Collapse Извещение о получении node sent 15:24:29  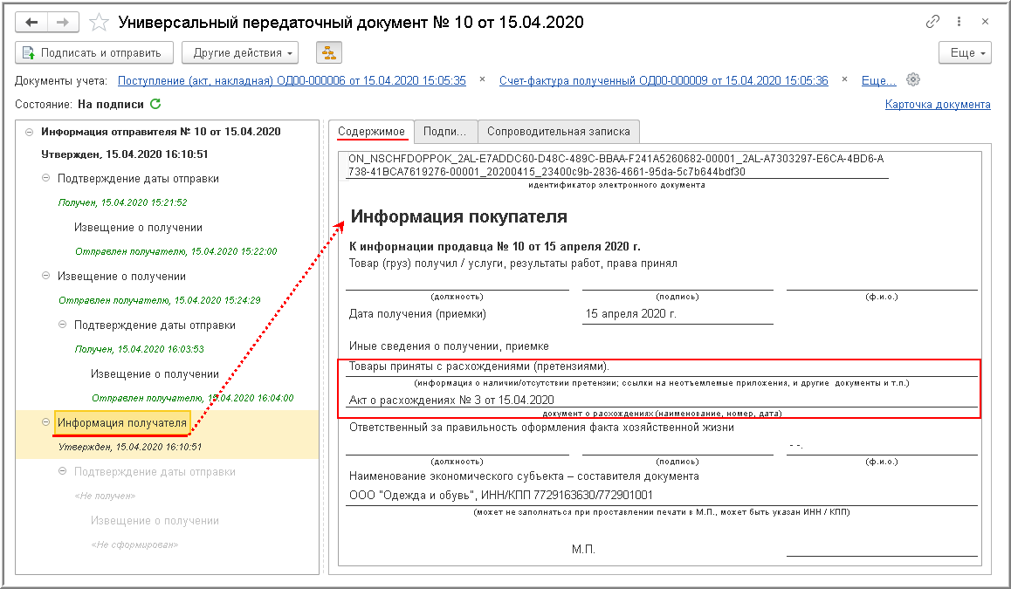(x=45, y=276)
